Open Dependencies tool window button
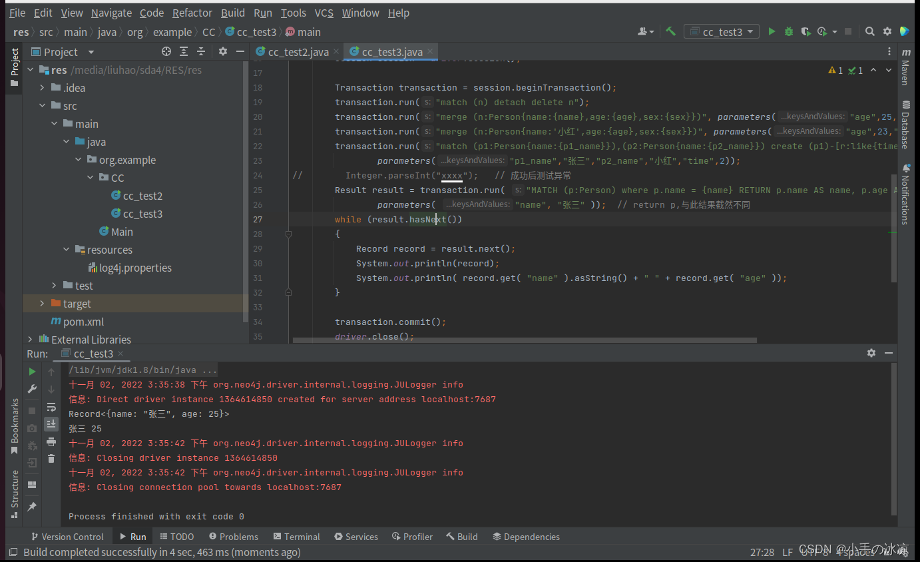Screen dimensions: 920x562 pos(526,537)
